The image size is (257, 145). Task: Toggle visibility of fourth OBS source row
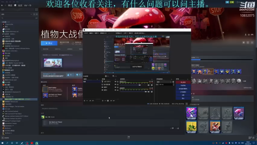click(115, 90)
